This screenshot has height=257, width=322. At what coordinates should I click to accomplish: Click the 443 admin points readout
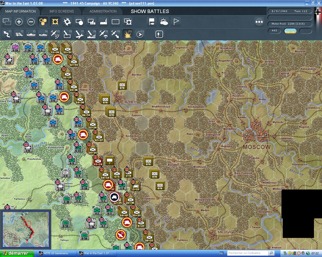click(x=274, y=31)
